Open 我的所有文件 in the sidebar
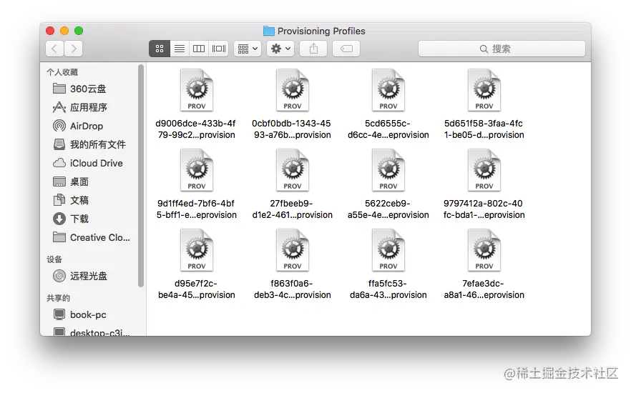This screenshot has height=393, width=631. click(91, 144)
